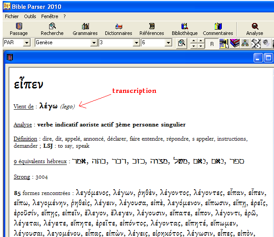Click the Hebrew equivalent ספר
Image resolution: width=274 pixels, height=237 pixels.
tap(237, 161)
